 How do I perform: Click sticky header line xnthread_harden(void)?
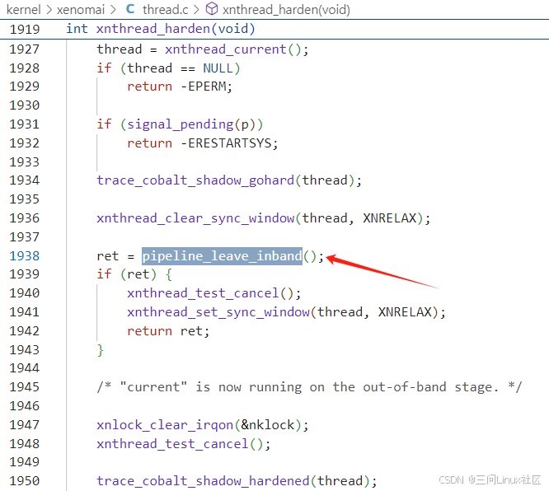274,29
